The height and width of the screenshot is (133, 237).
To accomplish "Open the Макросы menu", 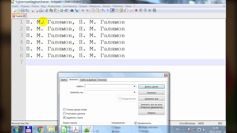I will (95, 6).
